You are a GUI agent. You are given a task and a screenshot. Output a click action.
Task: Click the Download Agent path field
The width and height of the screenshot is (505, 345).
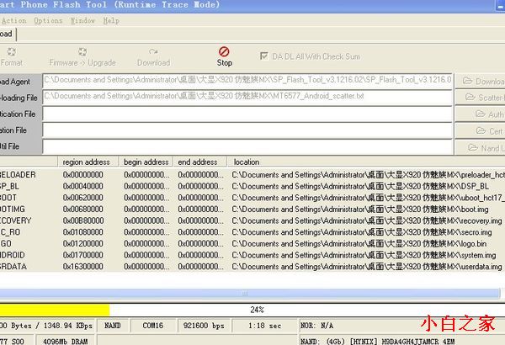tap(247, 81)
